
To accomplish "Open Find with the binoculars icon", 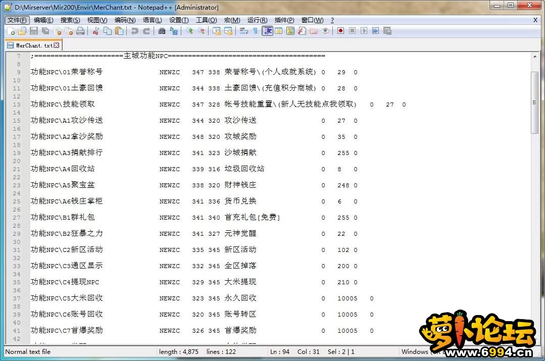I will (x=162, y=31).
